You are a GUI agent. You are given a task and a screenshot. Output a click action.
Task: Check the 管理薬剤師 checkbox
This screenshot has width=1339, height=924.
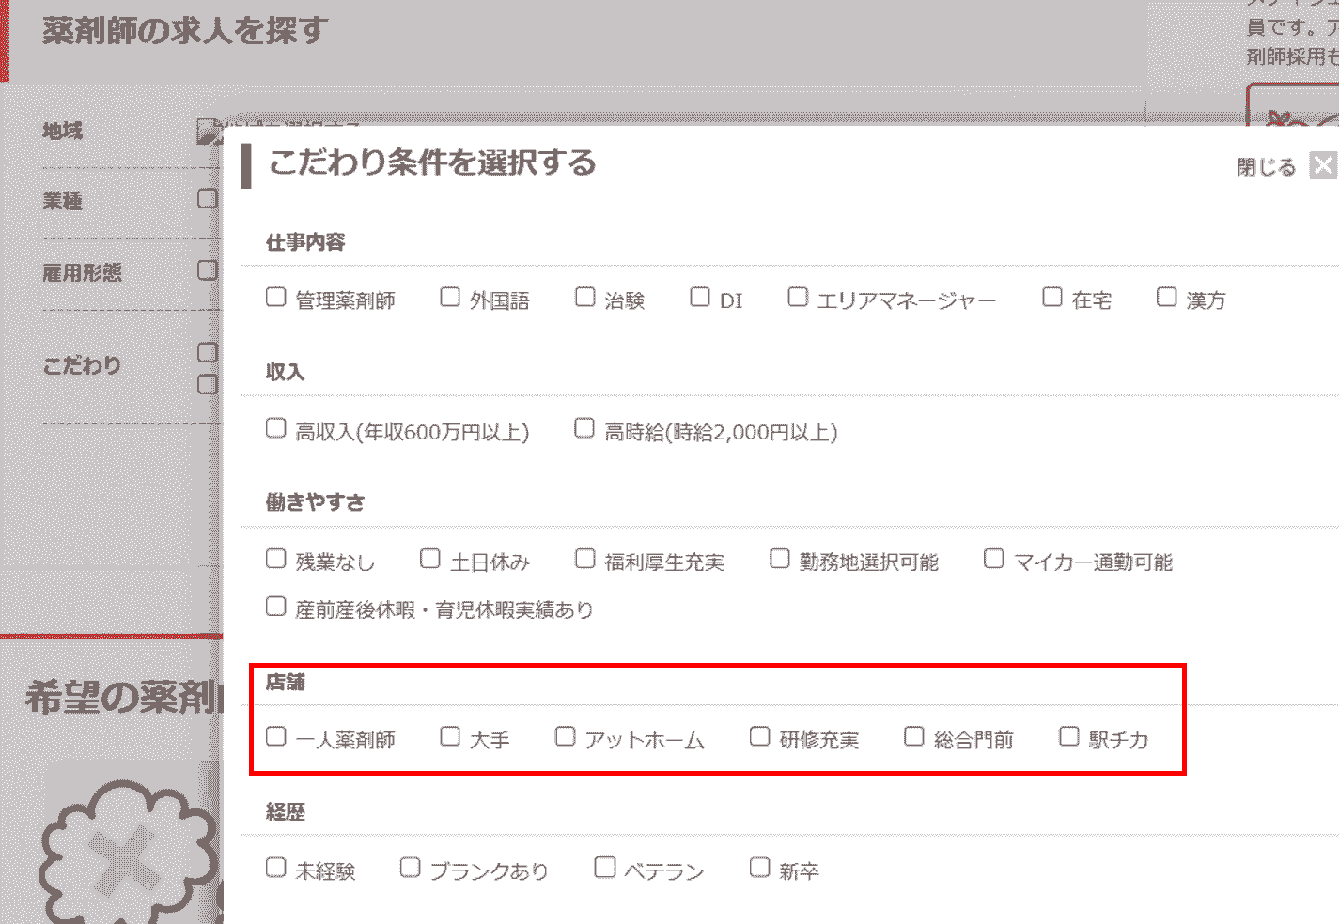(x=275, y=298)
